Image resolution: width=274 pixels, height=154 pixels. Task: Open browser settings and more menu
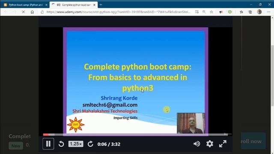click(268, 12)
